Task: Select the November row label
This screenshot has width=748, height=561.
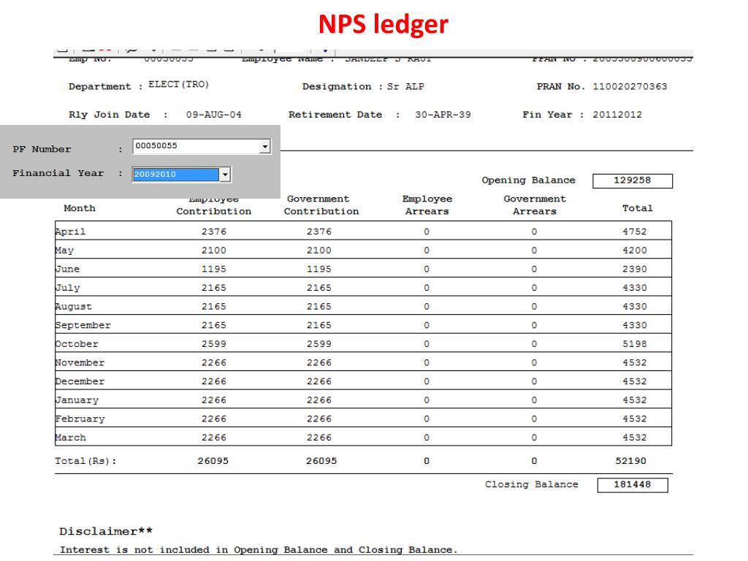Action: click(x=80, y=363)
